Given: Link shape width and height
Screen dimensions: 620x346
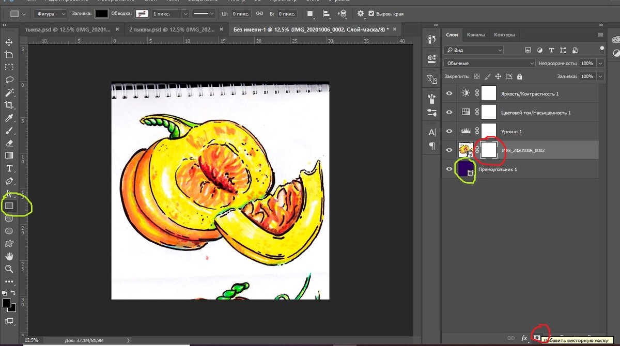Looking at the screenshot, I should pos(260,13).
